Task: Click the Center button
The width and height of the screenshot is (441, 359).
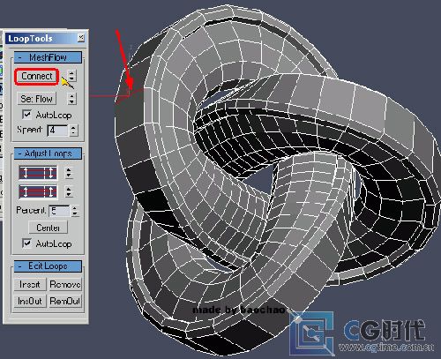Action: pos(48,228)
